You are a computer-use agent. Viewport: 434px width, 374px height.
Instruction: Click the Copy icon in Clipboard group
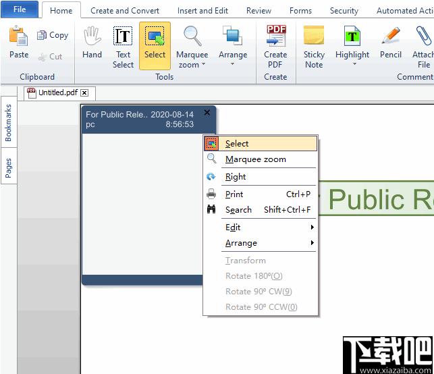pyautogui.click(x=42, y=35)
